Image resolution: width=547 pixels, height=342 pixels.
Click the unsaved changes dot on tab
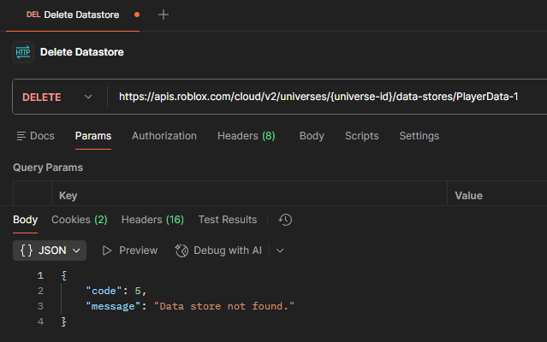pyautogui.click(x=137, y=15)
